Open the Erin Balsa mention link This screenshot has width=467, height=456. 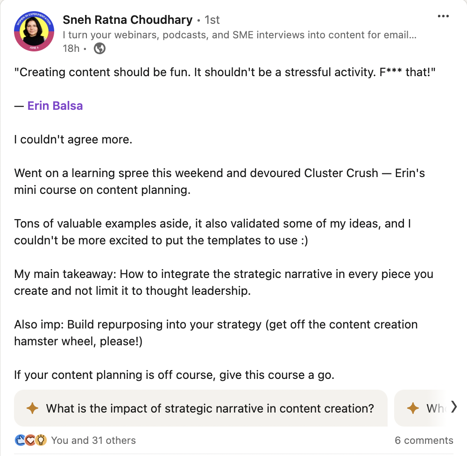coord(55,106)
